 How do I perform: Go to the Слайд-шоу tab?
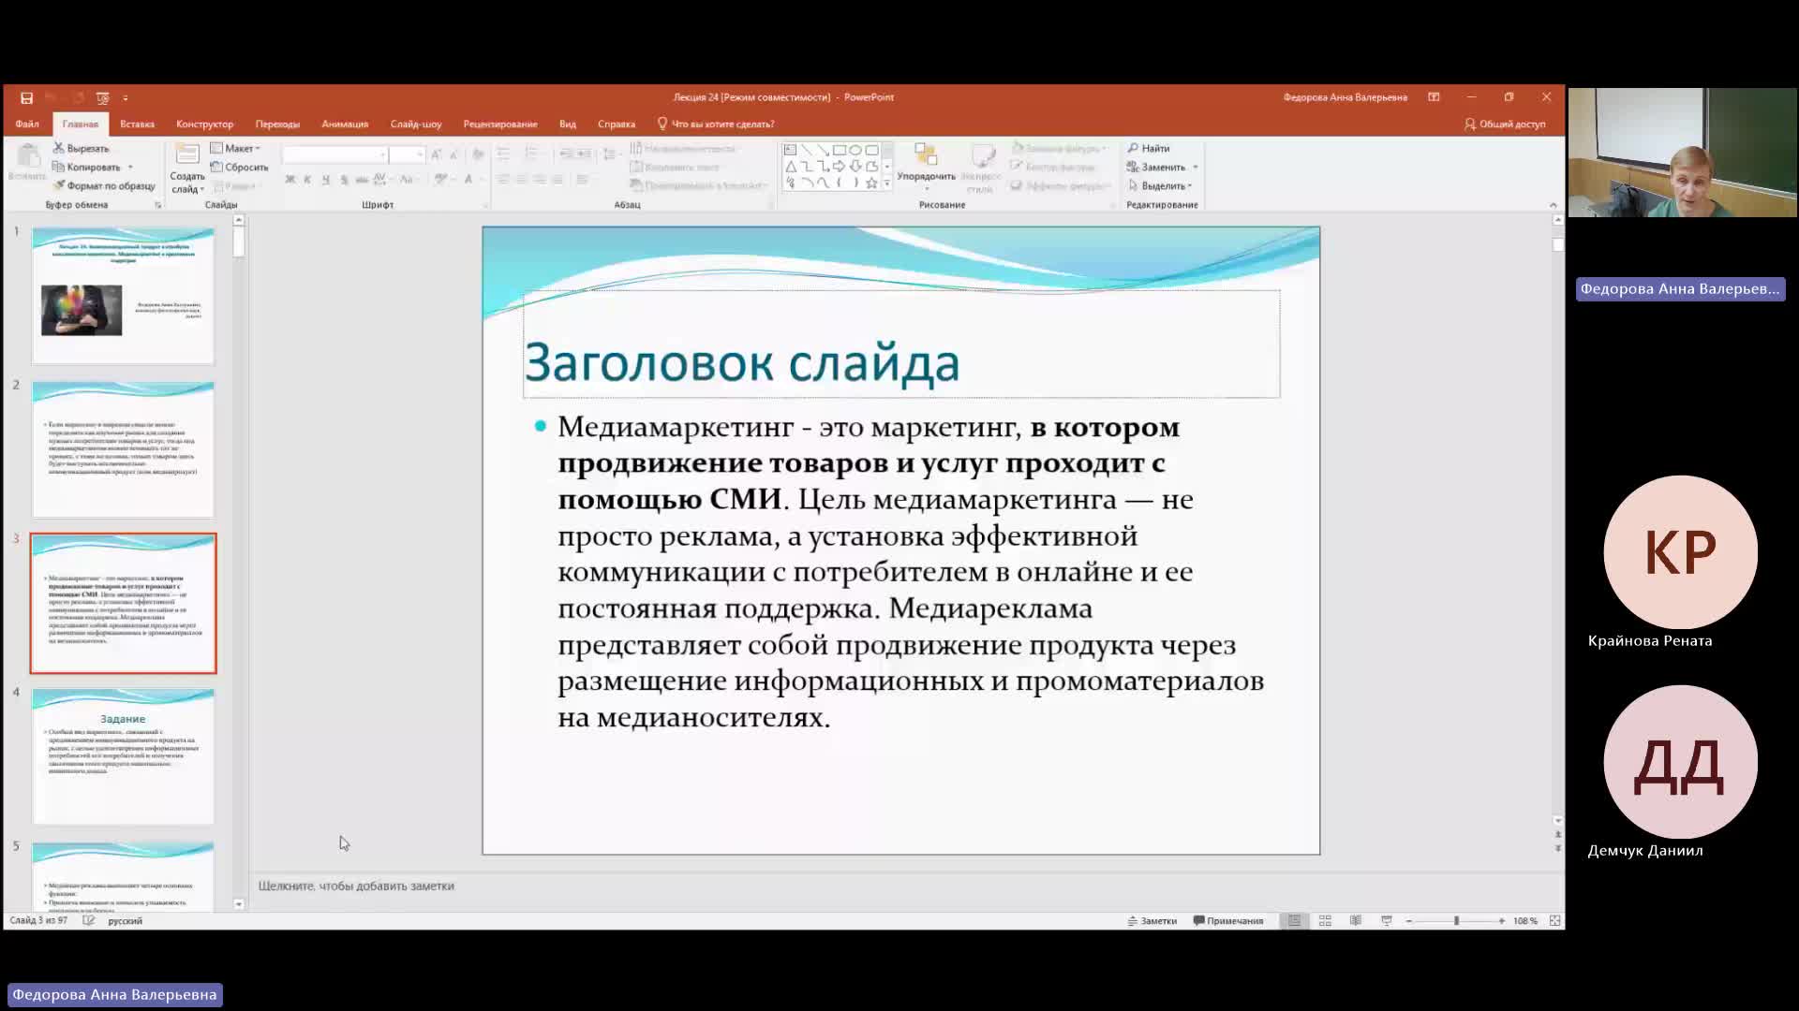[416, 124]
